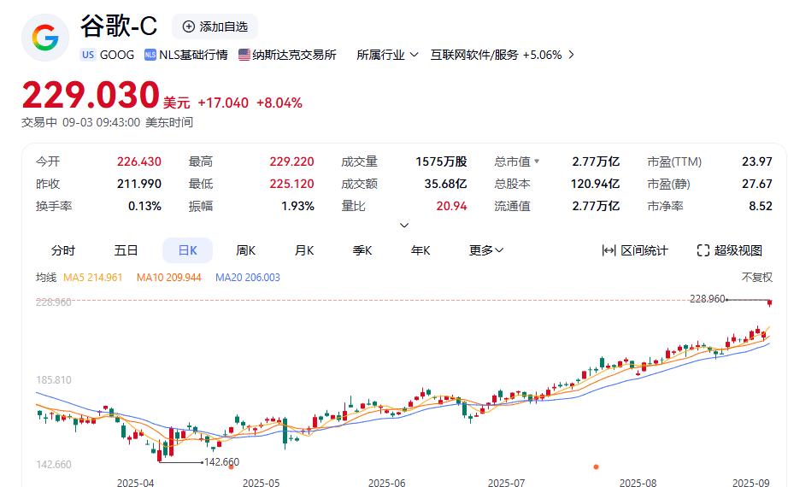Click the +17.040 price change value
Image resolution: width=788 pixels, height=487 pixels.
click(223, 103)
